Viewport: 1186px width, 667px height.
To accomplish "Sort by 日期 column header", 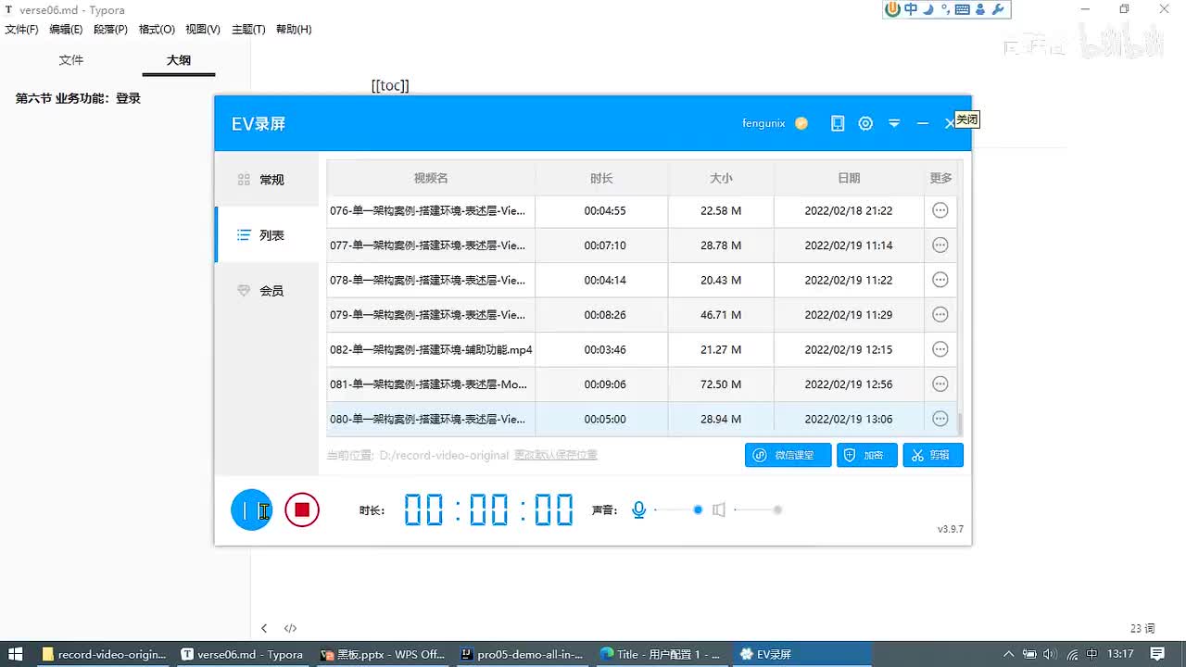I will [849, 178].
